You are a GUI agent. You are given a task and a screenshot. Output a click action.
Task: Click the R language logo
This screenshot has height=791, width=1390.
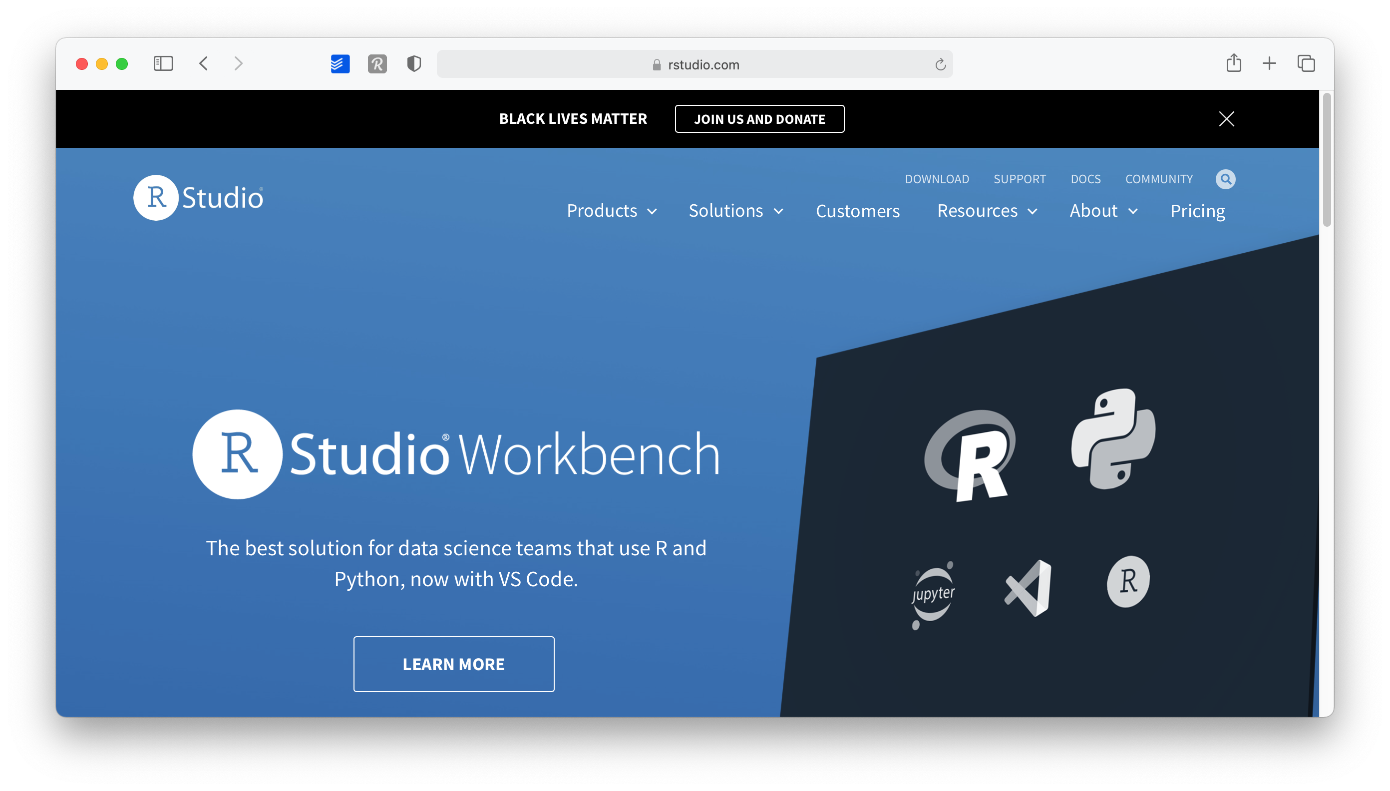pyautogui.click(x=970, y=455)
